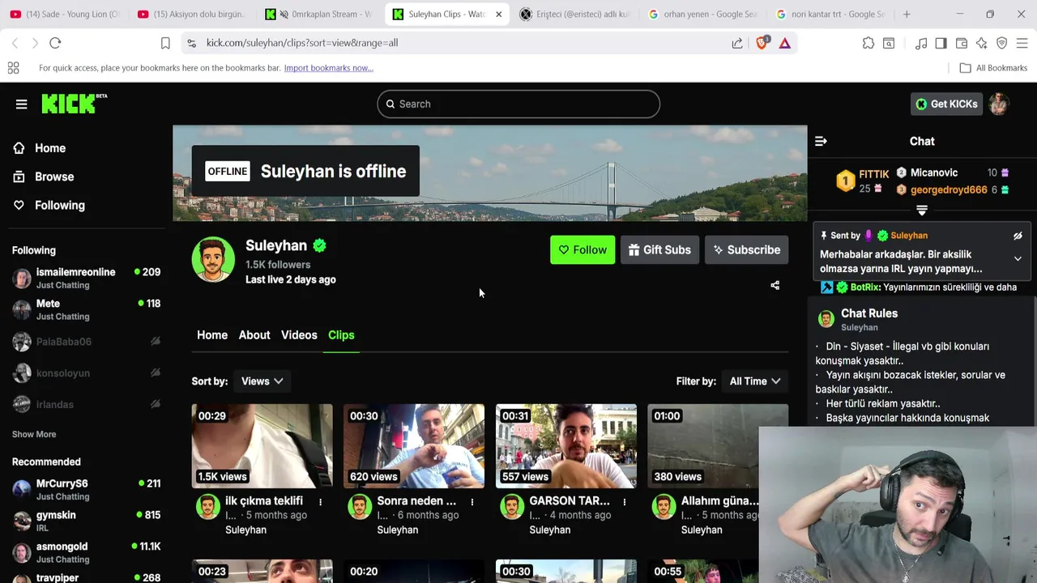1037x583 pixels.
Task: Share Suleyhan's channel icon
Action: click(775, 285)
